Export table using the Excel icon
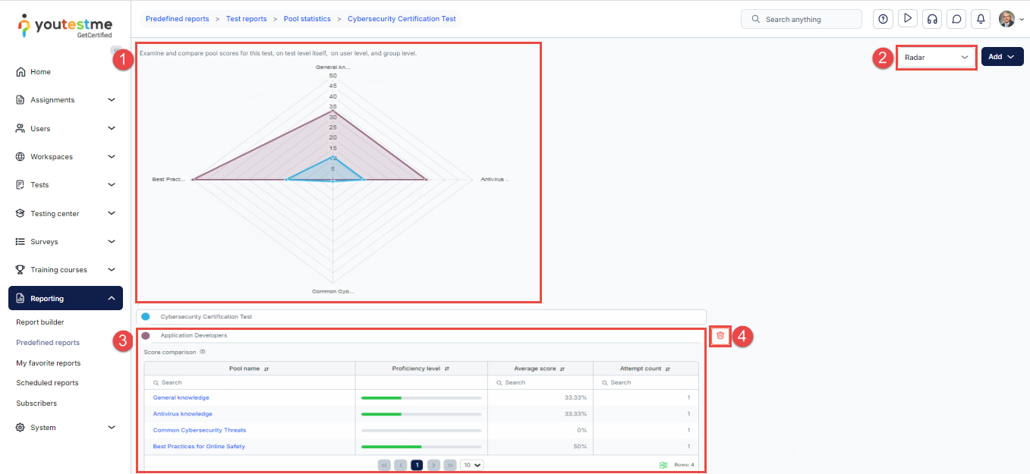1030x474 pixels. pos(663,465)
